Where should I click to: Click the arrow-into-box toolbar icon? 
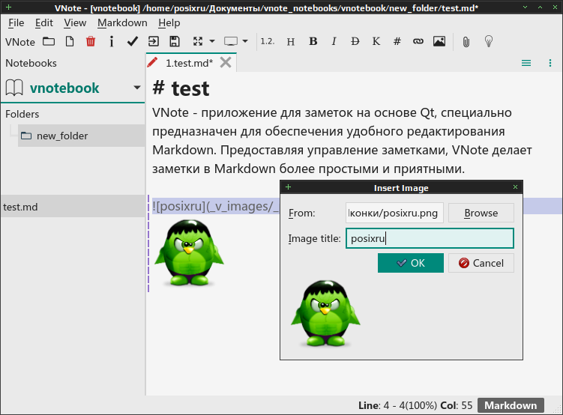point(154,42)
